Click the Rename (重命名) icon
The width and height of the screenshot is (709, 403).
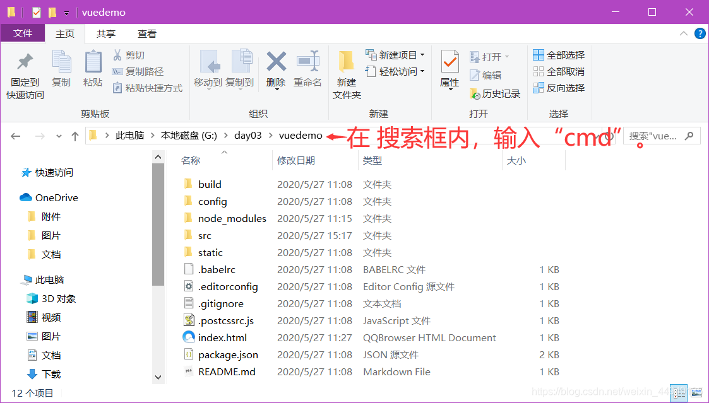[308, 61]
